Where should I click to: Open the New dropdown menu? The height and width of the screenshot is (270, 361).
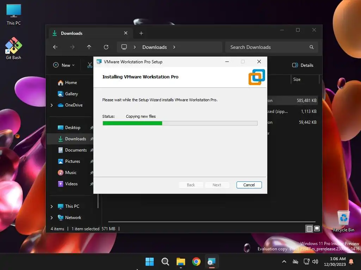pyautogui.click(x=64, y=65)
